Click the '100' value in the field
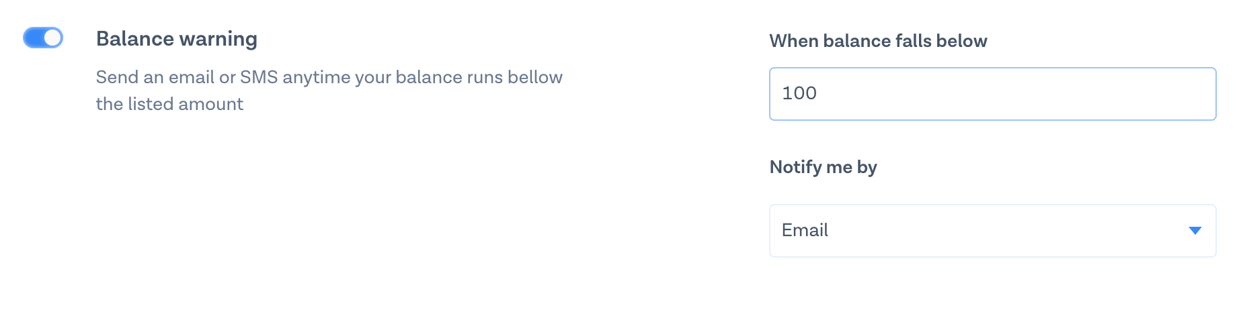 [x=799, y=93]
